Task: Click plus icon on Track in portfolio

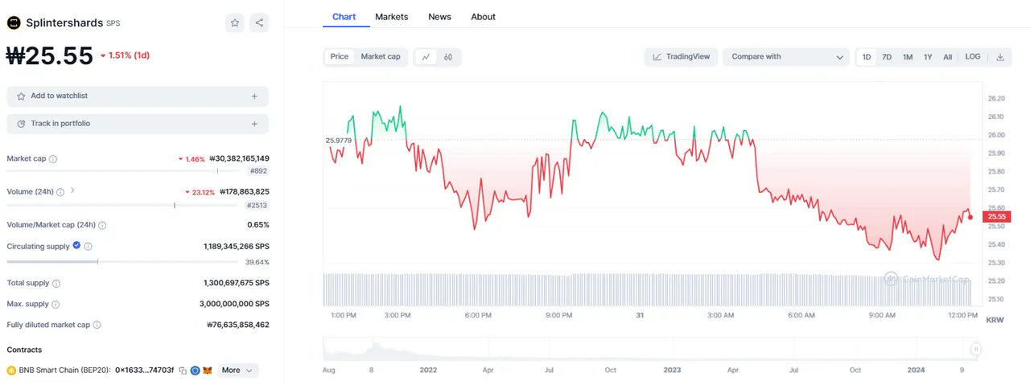Action: tap(254, 124)
